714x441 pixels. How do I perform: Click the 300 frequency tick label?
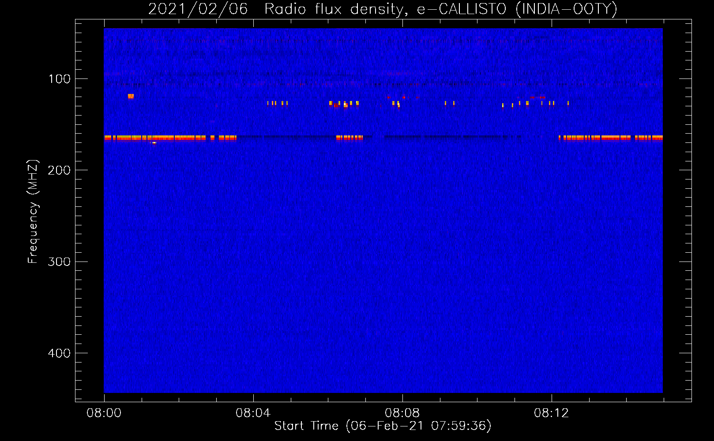[60, 262]
